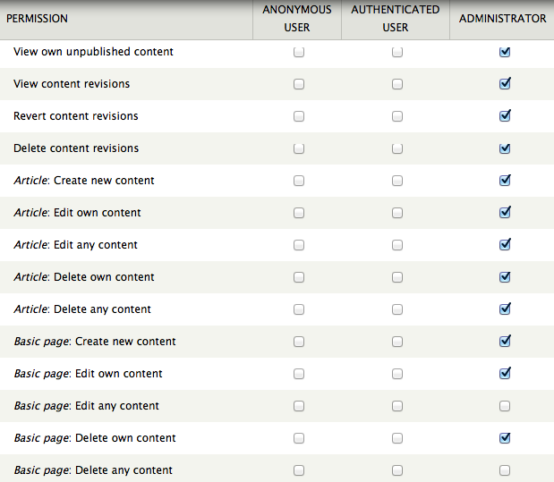Screen dimensions: 554x482
Task: Select the 'Revert content revisions' label
Action: point(76,116)
